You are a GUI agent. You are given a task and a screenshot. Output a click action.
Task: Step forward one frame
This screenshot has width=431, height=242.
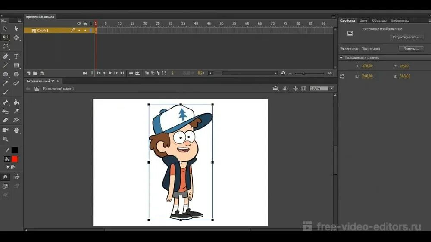[116, 73]
